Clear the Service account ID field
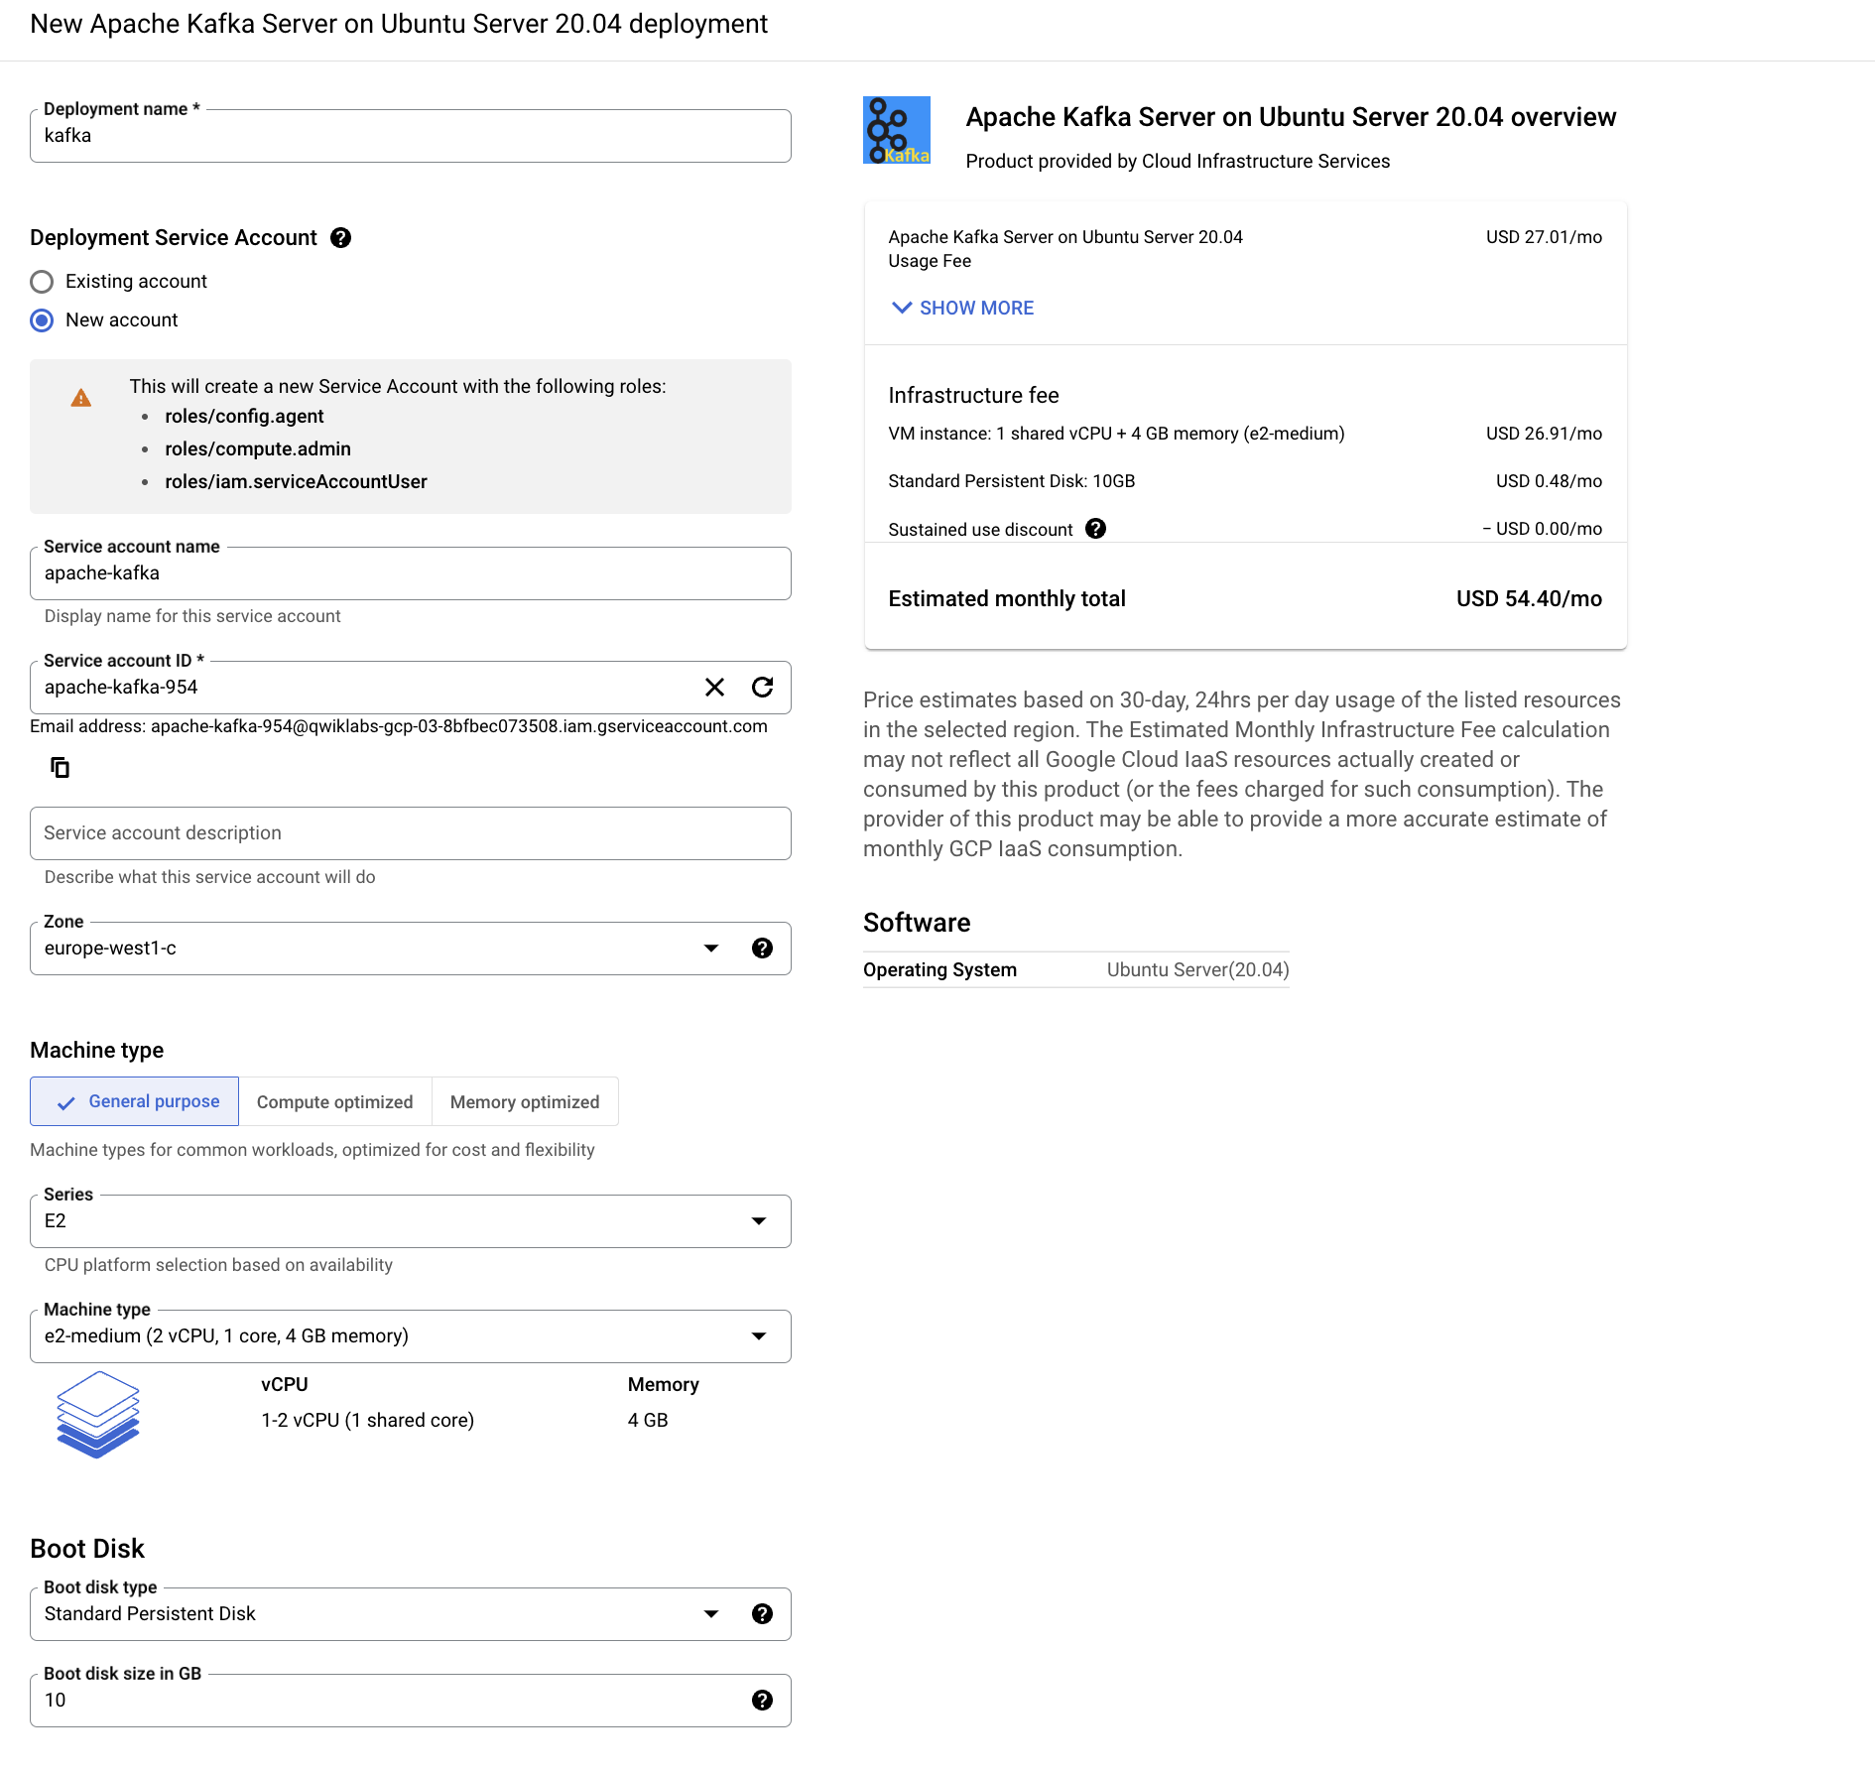This screenshot has width=1875, height=1774. [714, 688]
